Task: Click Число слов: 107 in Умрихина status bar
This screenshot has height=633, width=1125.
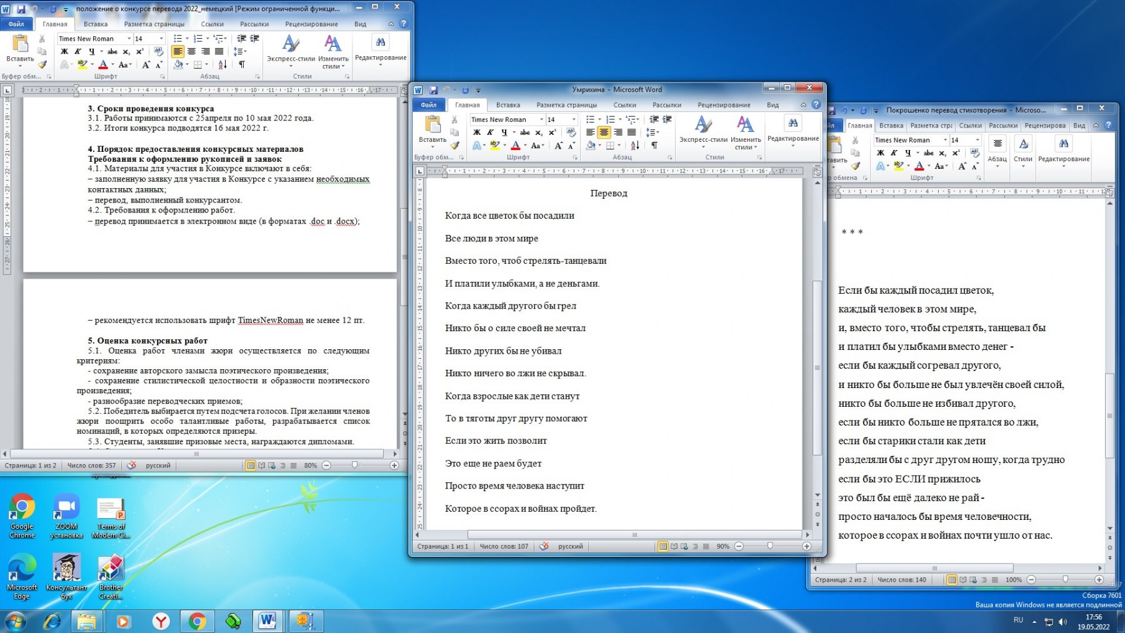Action: 504,546
